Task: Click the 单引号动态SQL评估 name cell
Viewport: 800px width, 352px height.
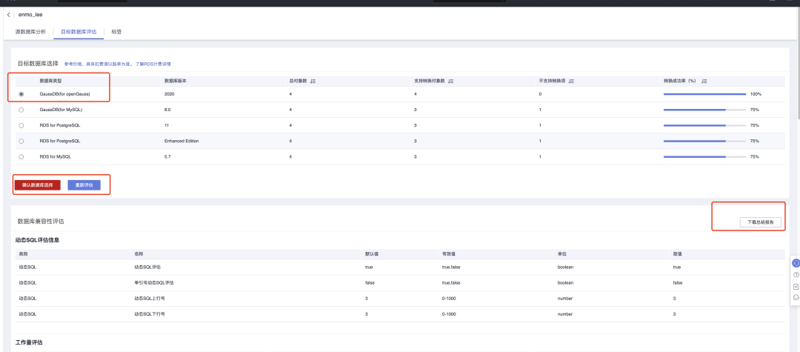Action: (x=153, y=282)
